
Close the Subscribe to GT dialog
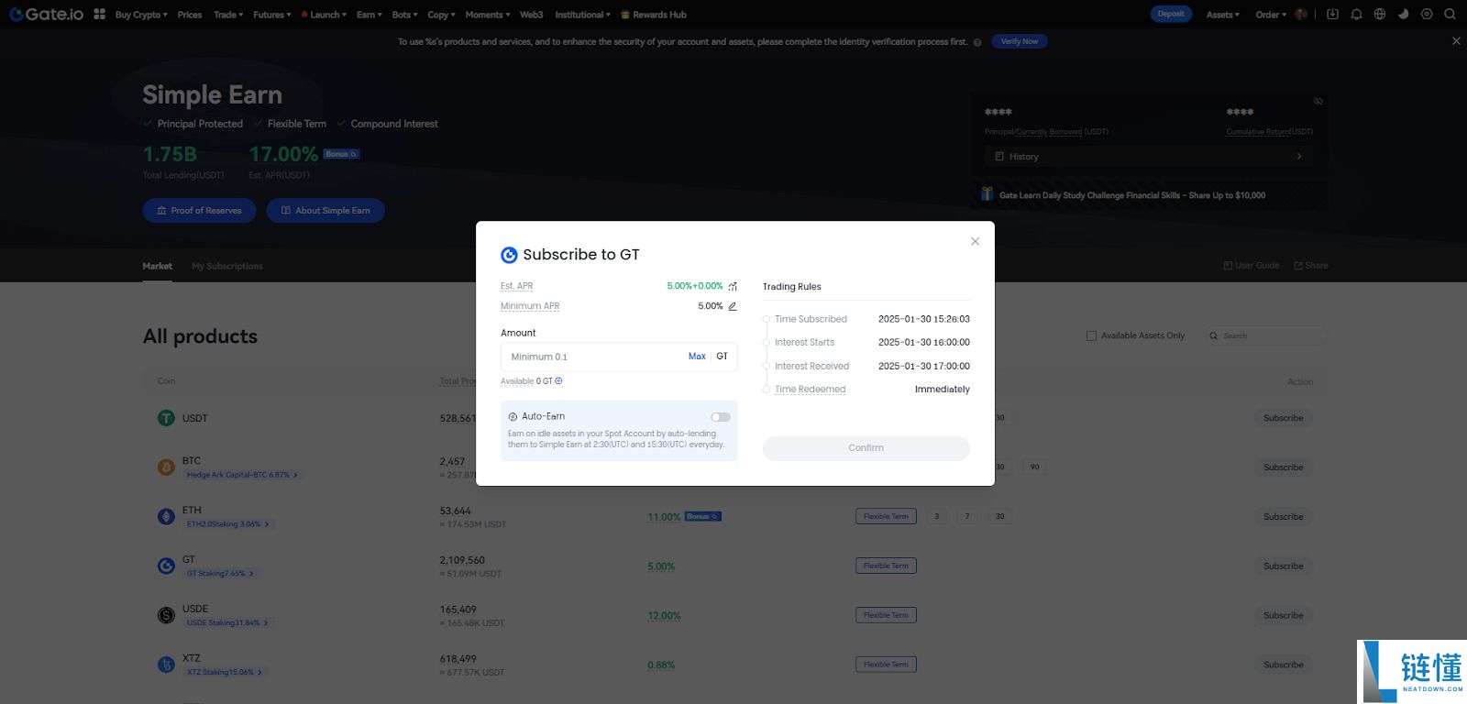[975, 241]
